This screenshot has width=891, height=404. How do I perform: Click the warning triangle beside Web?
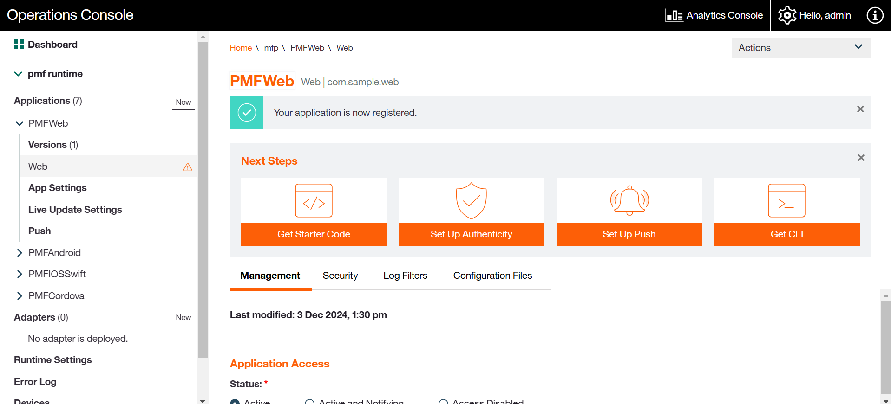pos(188,167)
